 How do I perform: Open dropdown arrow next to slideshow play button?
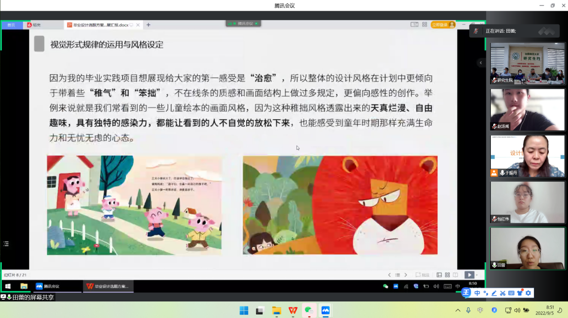point(477,275)
